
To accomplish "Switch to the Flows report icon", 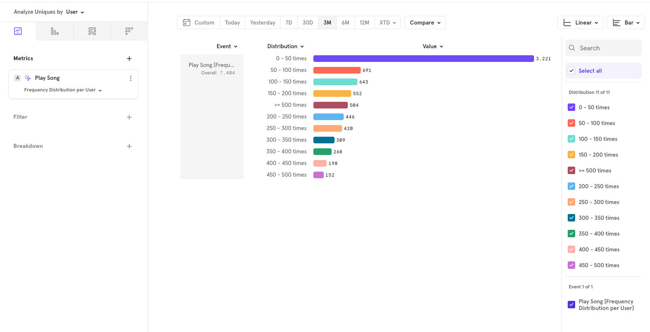I will (x=92, y=31).
